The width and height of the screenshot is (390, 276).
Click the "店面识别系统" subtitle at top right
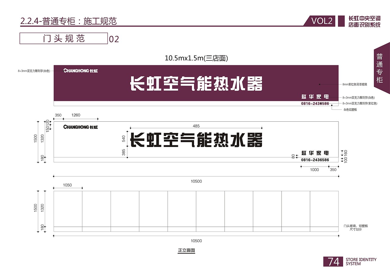pyautogui.click(x=364, y=25)
